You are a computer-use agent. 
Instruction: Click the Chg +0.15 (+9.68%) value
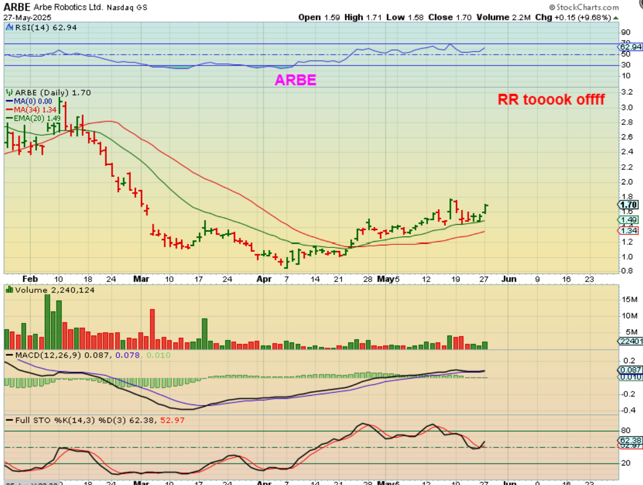coord(573,17)
